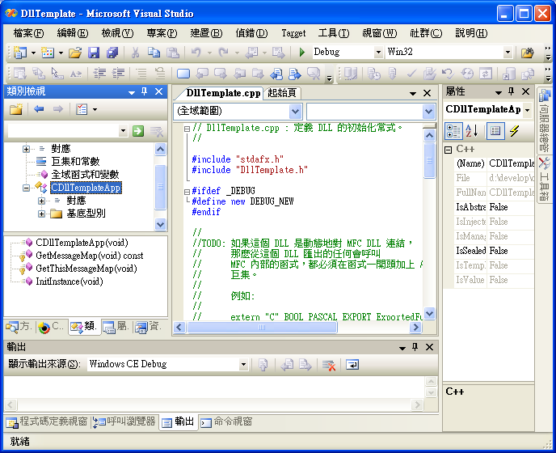Click Class View settings icon

coord(82,109)
